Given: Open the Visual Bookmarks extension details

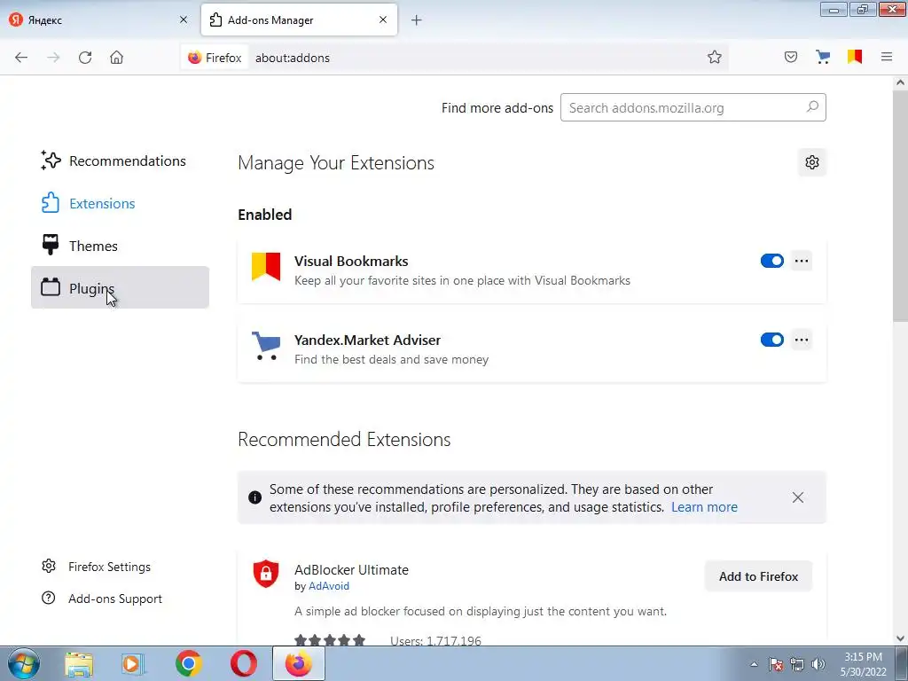Looking at the screenshot, I should pos(532,270).
